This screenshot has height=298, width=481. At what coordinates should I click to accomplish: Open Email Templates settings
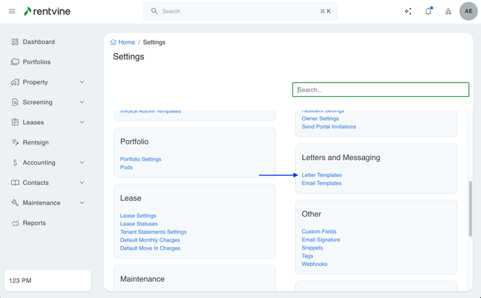point(322,184)
